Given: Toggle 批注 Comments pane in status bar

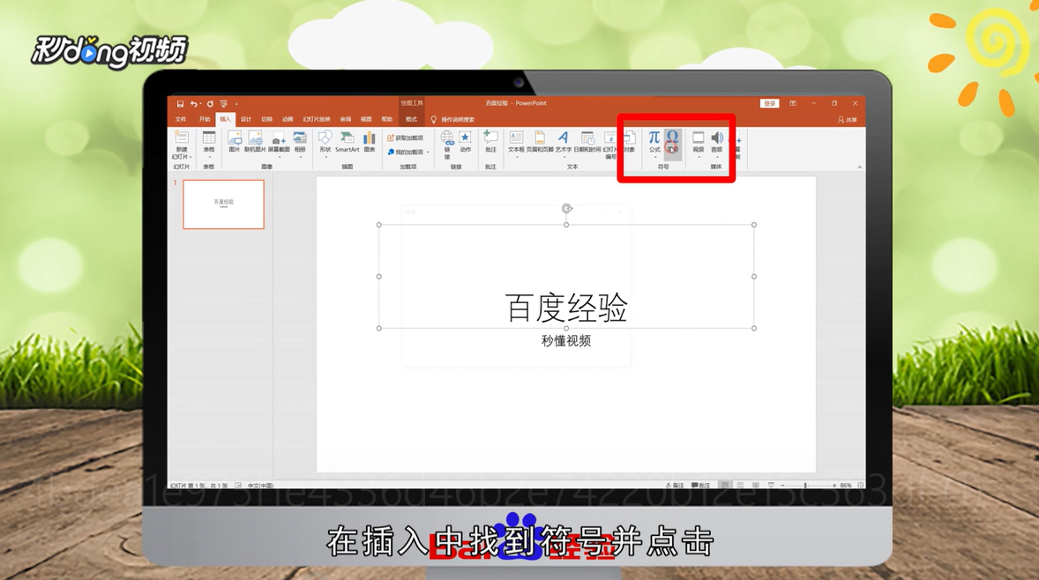Looking at the screenshot, I should tap(701, 486).
